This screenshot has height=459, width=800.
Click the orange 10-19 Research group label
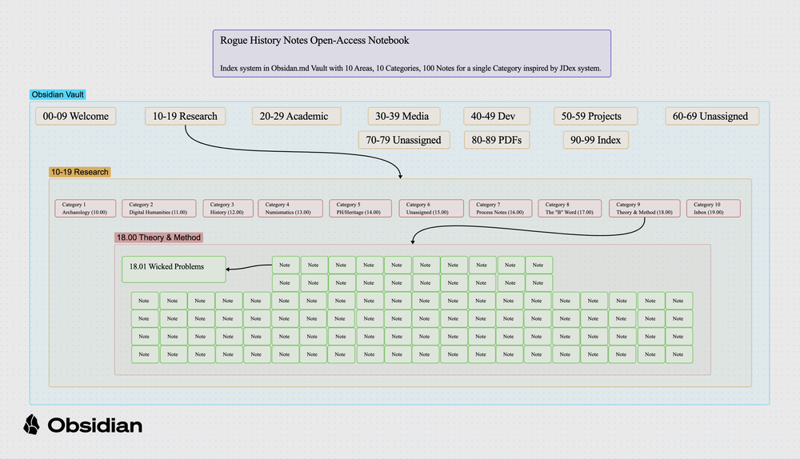pyautogui.click(x=79, y=172)
